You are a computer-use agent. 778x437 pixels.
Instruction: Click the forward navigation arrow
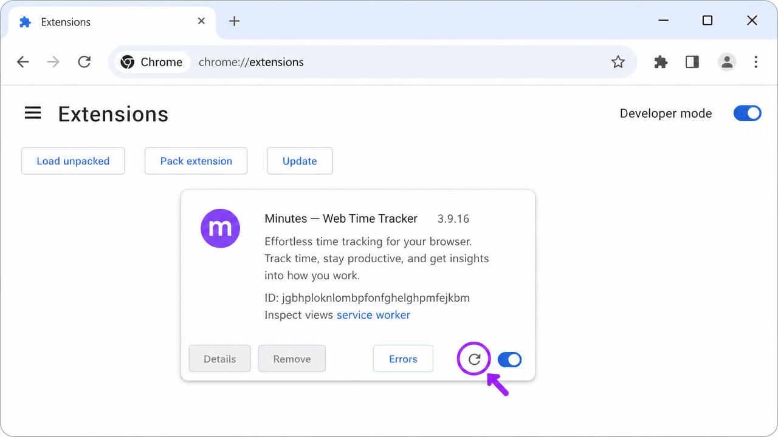(53, 62)
